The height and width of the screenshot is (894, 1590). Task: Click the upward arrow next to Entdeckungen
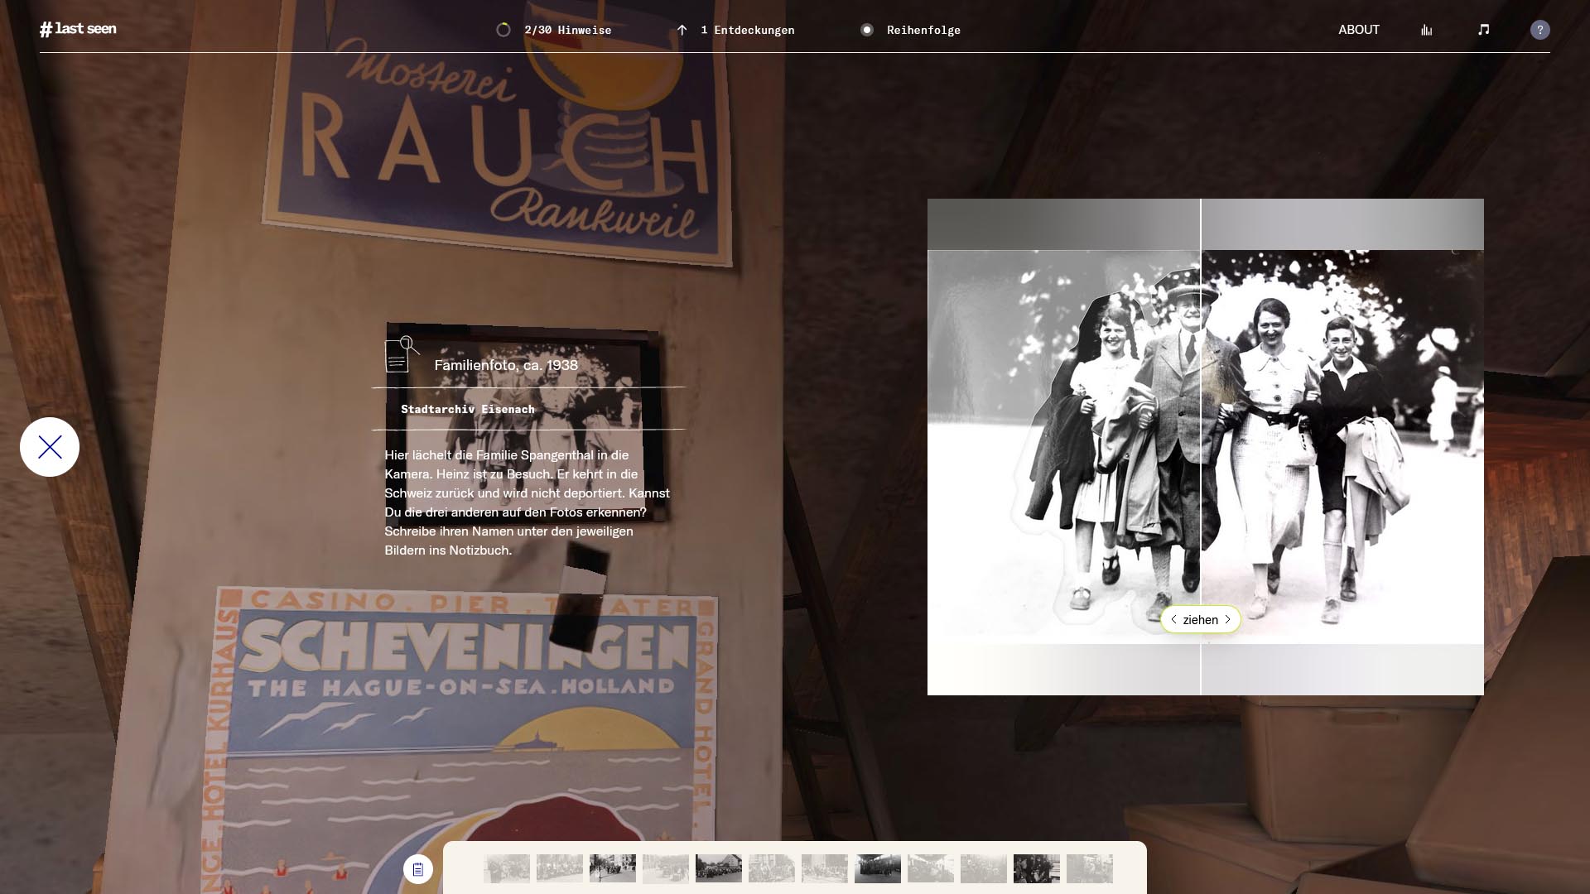pyautogui.click(x=682, y=30)
